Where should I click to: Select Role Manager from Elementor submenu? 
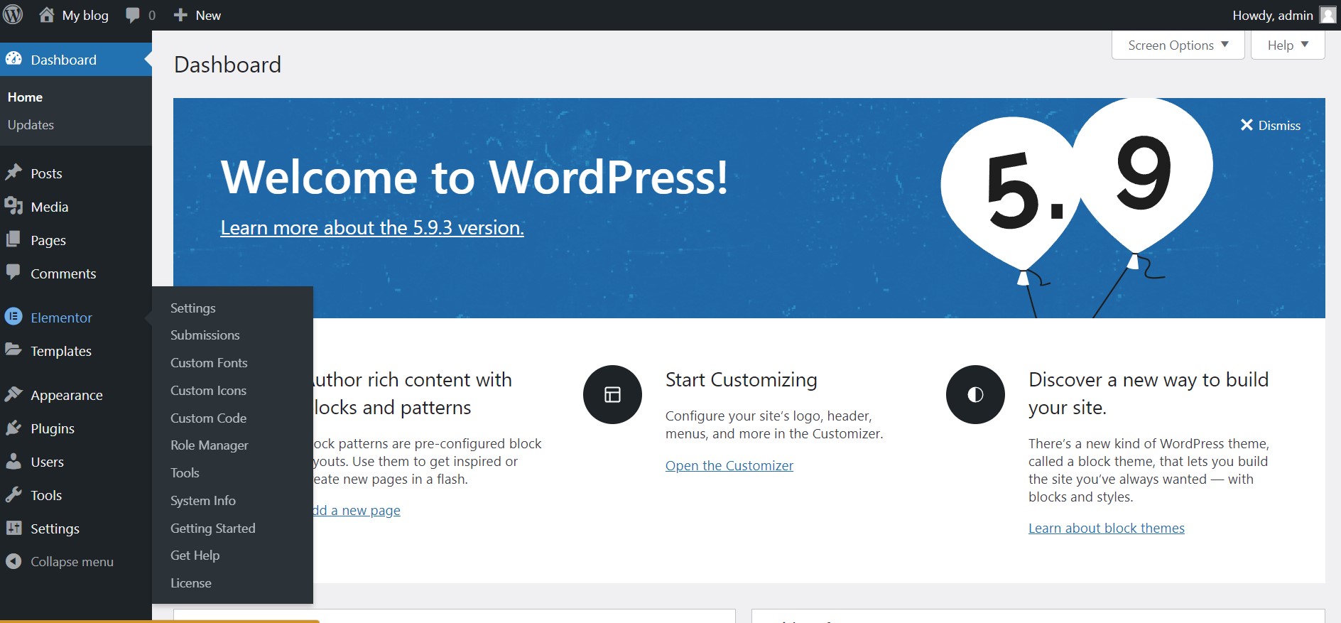[210, 445]
